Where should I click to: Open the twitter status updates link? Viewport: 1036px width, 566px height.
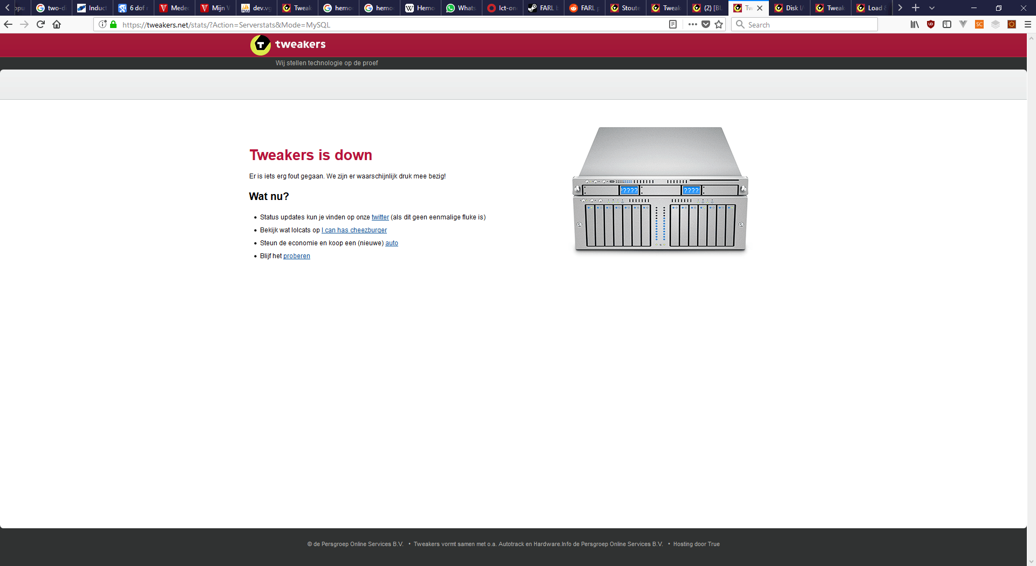pos(380,217)
